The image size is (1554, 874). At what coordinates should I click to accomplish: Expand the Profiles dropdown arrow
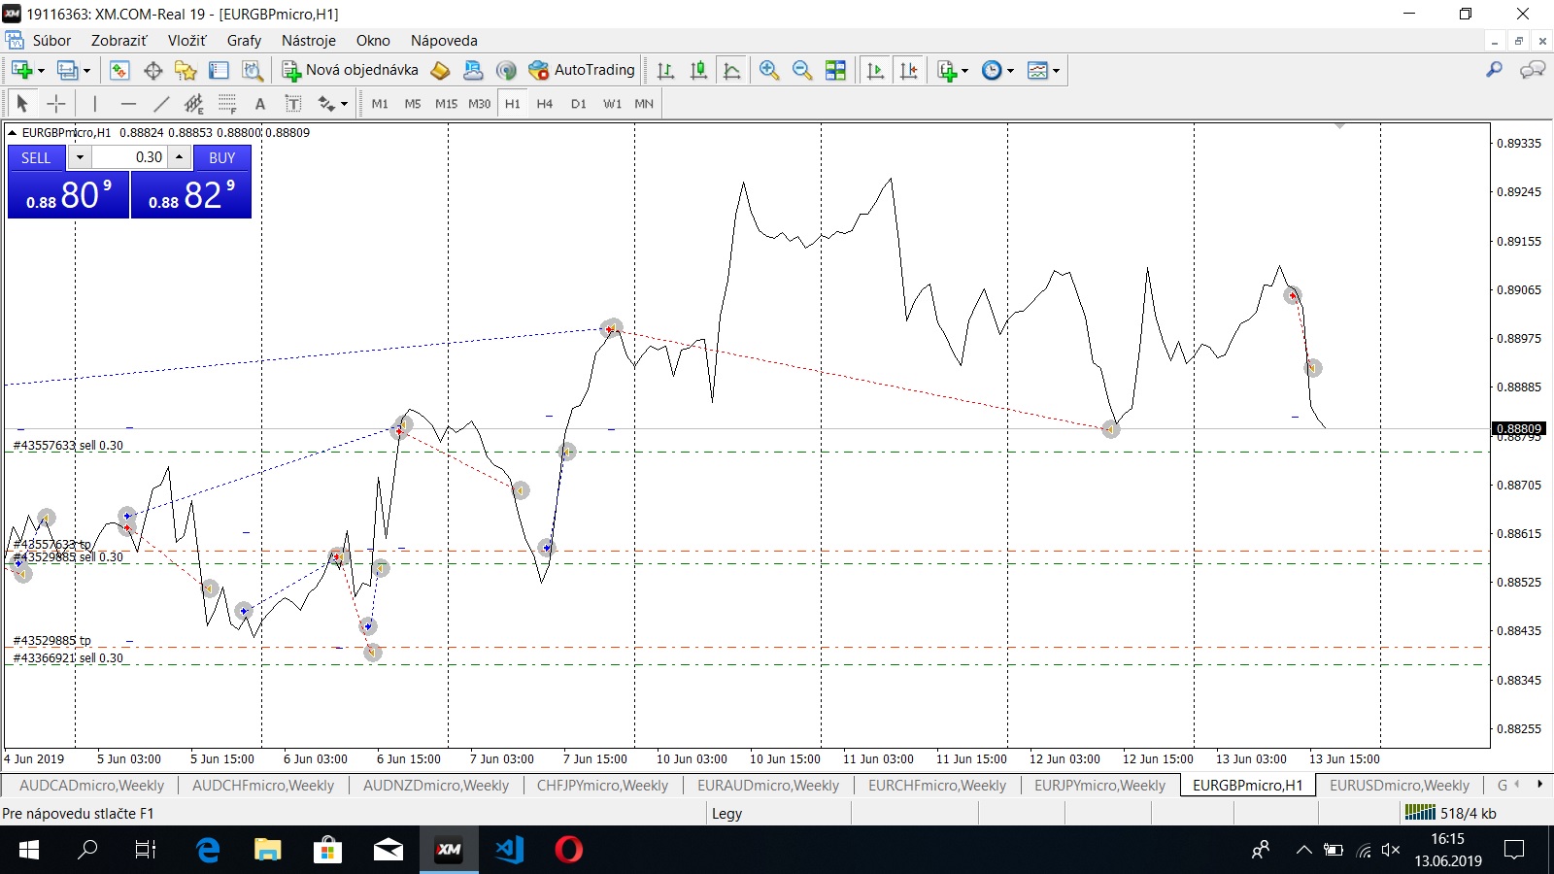pos(86,70)
